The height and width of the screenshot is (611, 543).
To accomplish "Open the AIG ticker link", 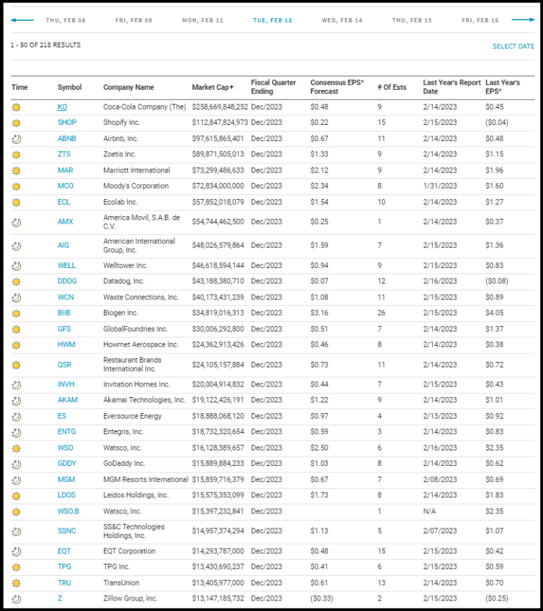I will coord(63,245).
